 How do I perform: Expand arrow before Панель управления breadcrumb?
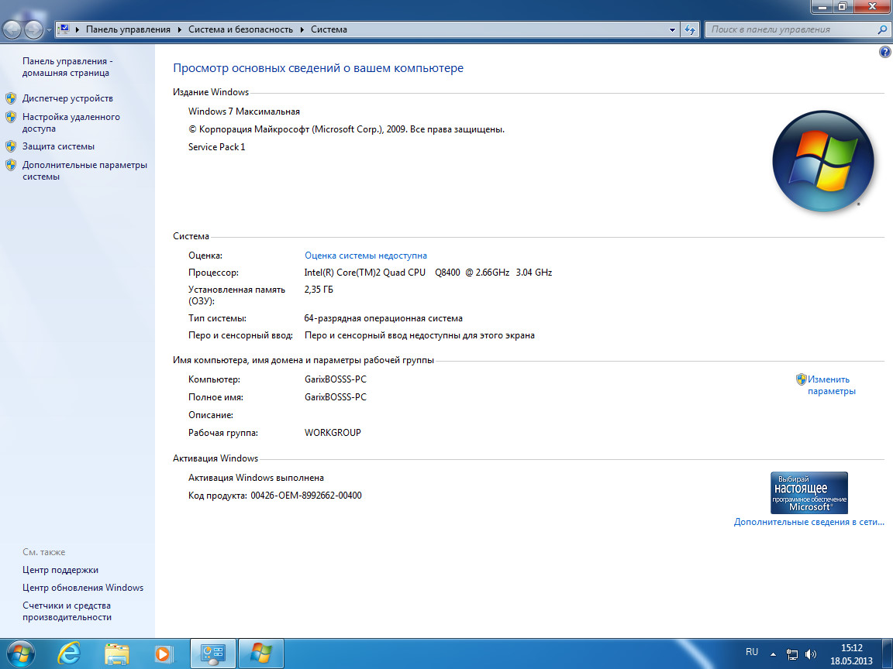click(x=78, y=29)
